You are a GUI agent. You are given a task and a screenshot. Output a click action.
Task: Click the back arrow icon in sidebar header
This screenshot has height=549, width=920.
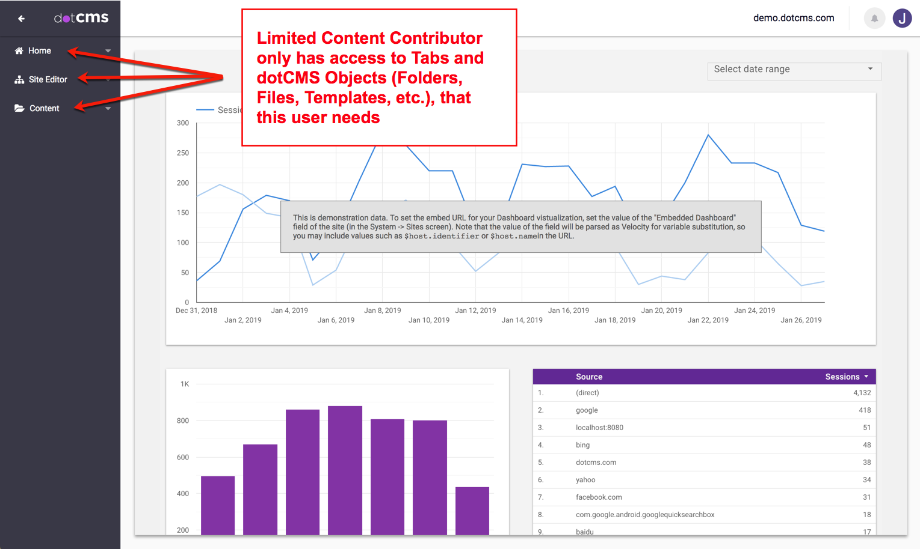pyautogui.click(x=21, y=19)
